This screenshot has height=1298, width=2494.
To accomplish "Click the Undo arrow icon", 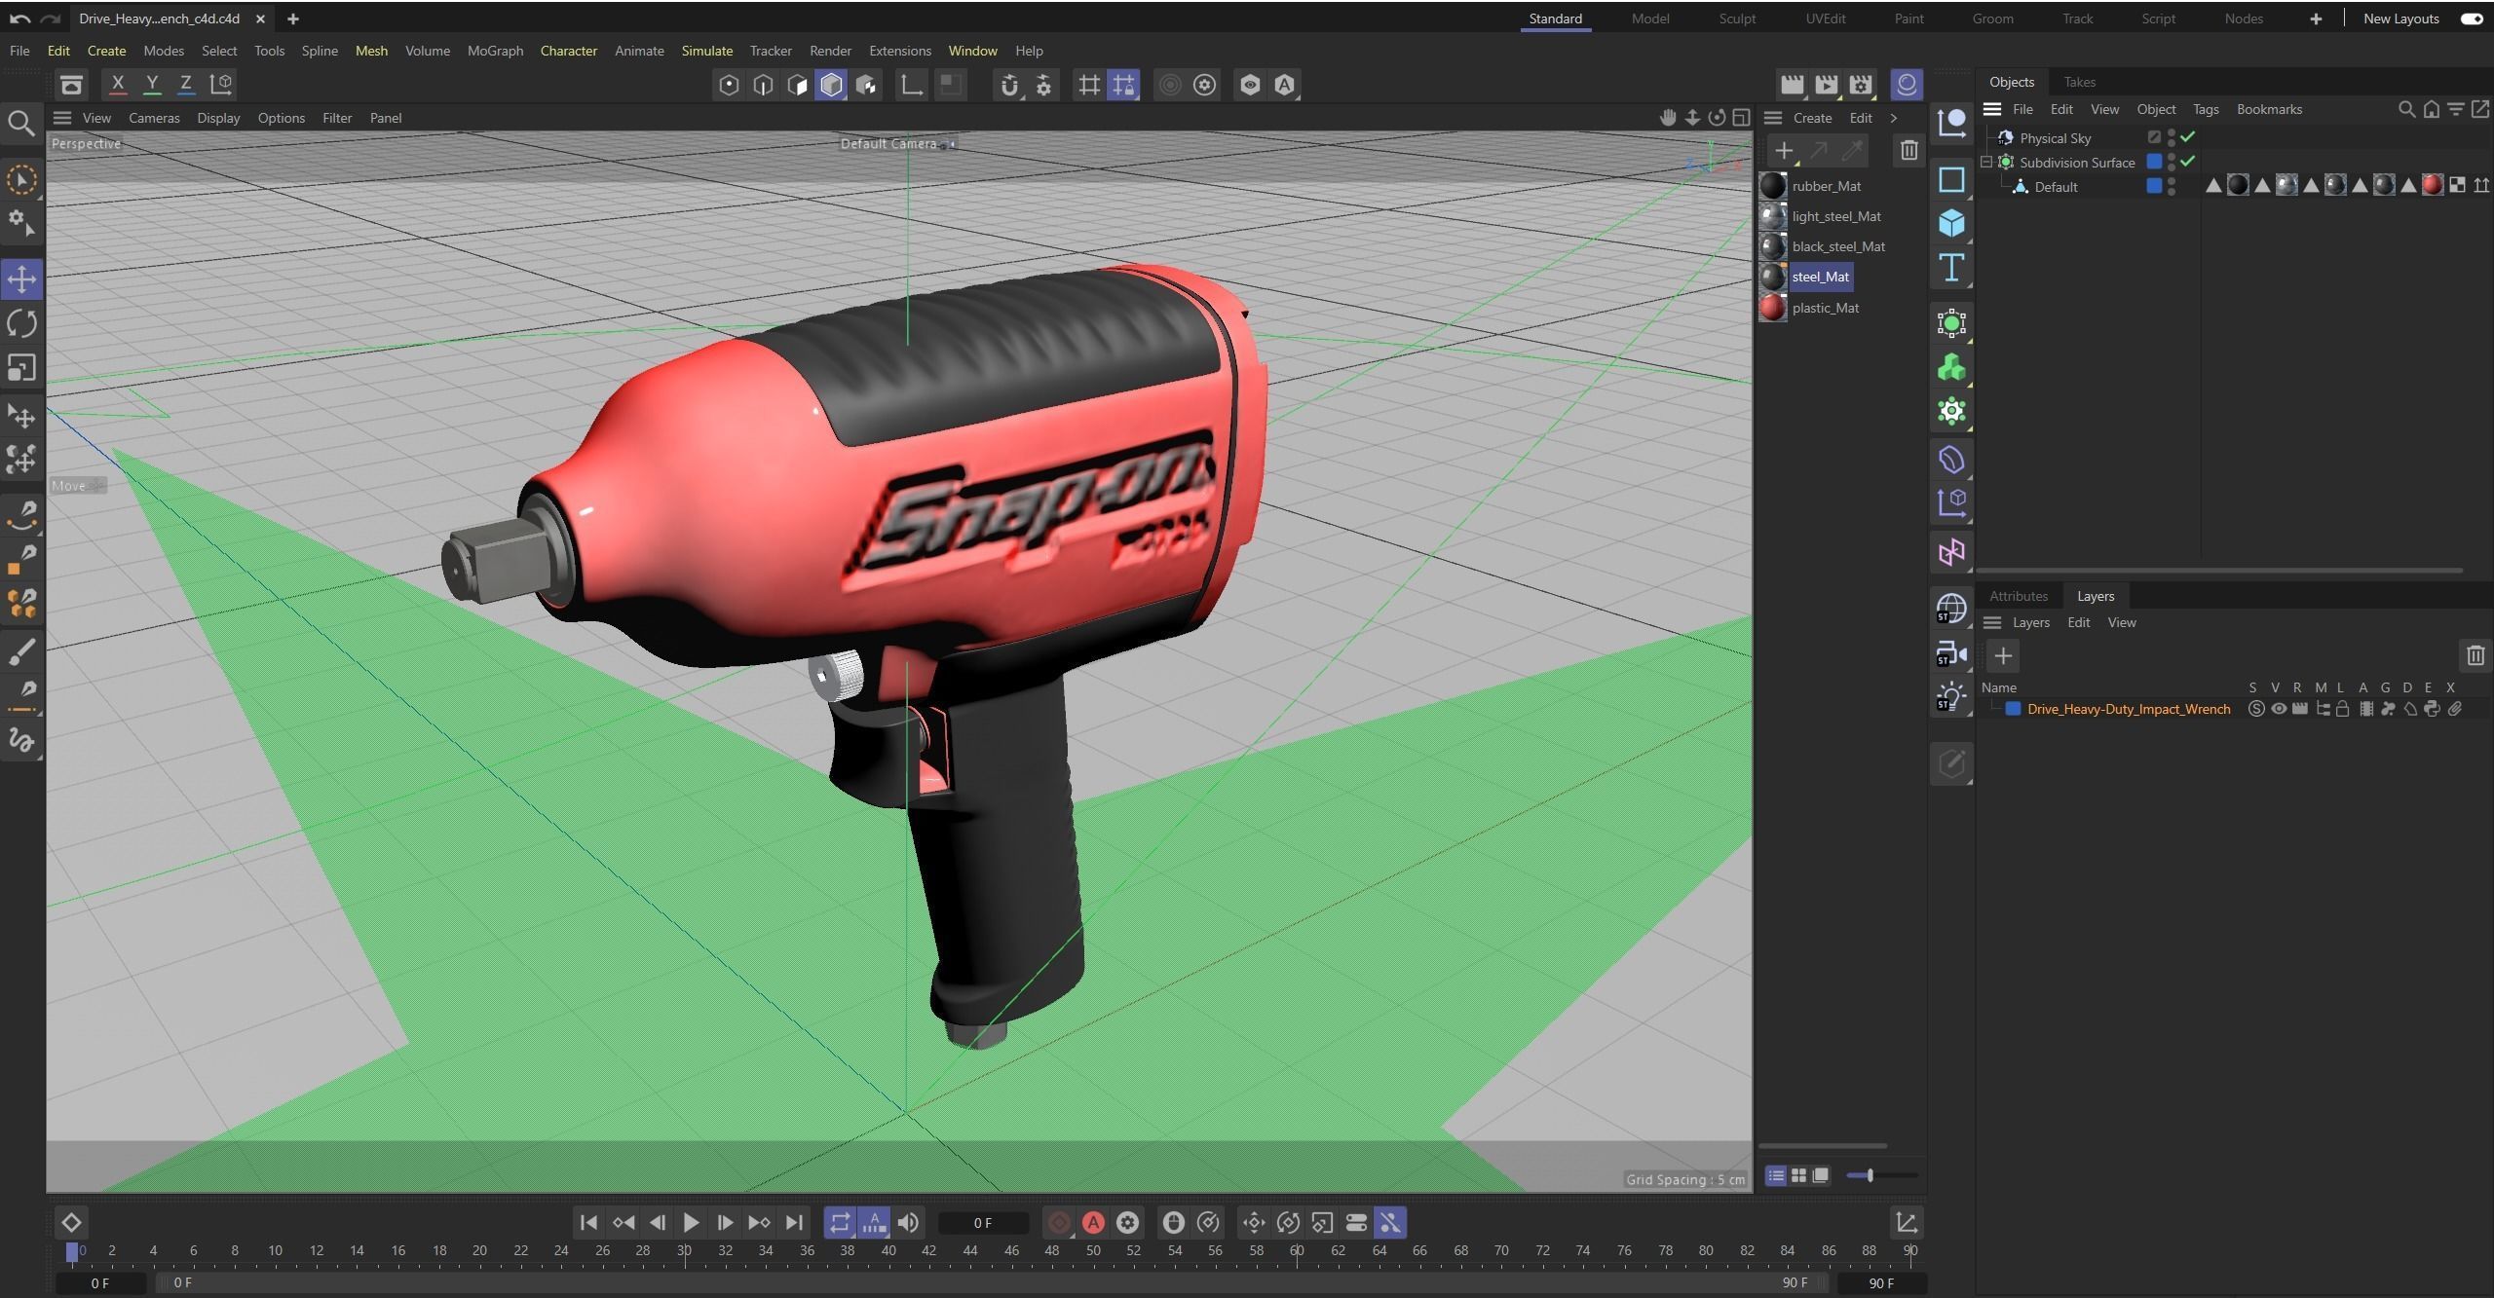I will [19, 19].
